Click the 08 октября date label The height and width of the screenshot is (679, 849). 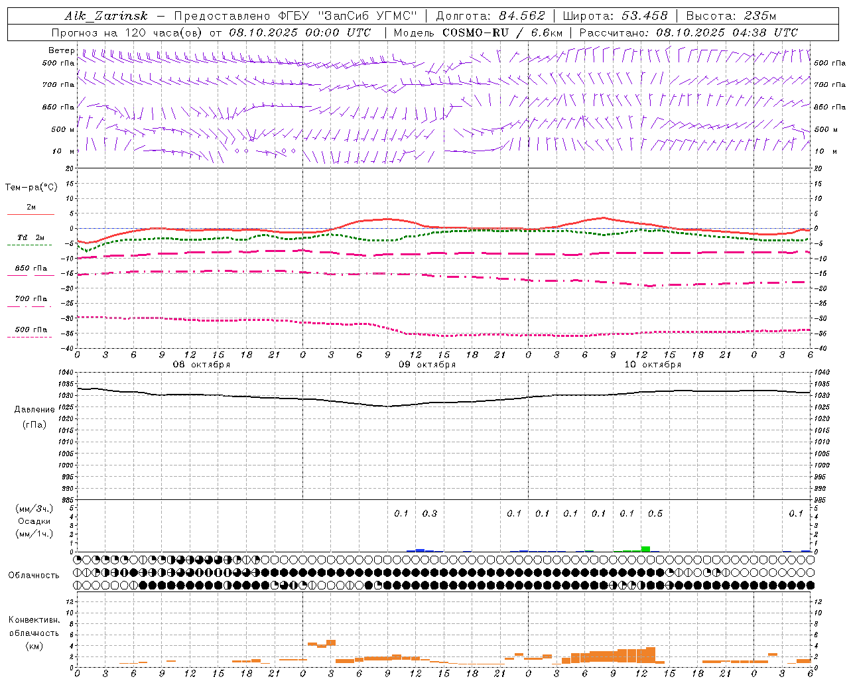click(202, 365)
